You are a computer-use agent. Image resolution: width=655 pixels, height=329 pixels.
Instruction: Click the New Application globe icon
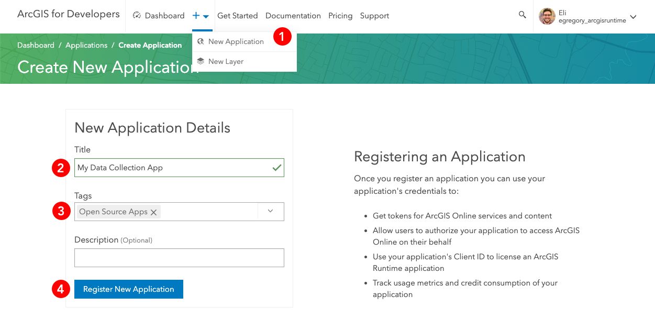point(201,41)
